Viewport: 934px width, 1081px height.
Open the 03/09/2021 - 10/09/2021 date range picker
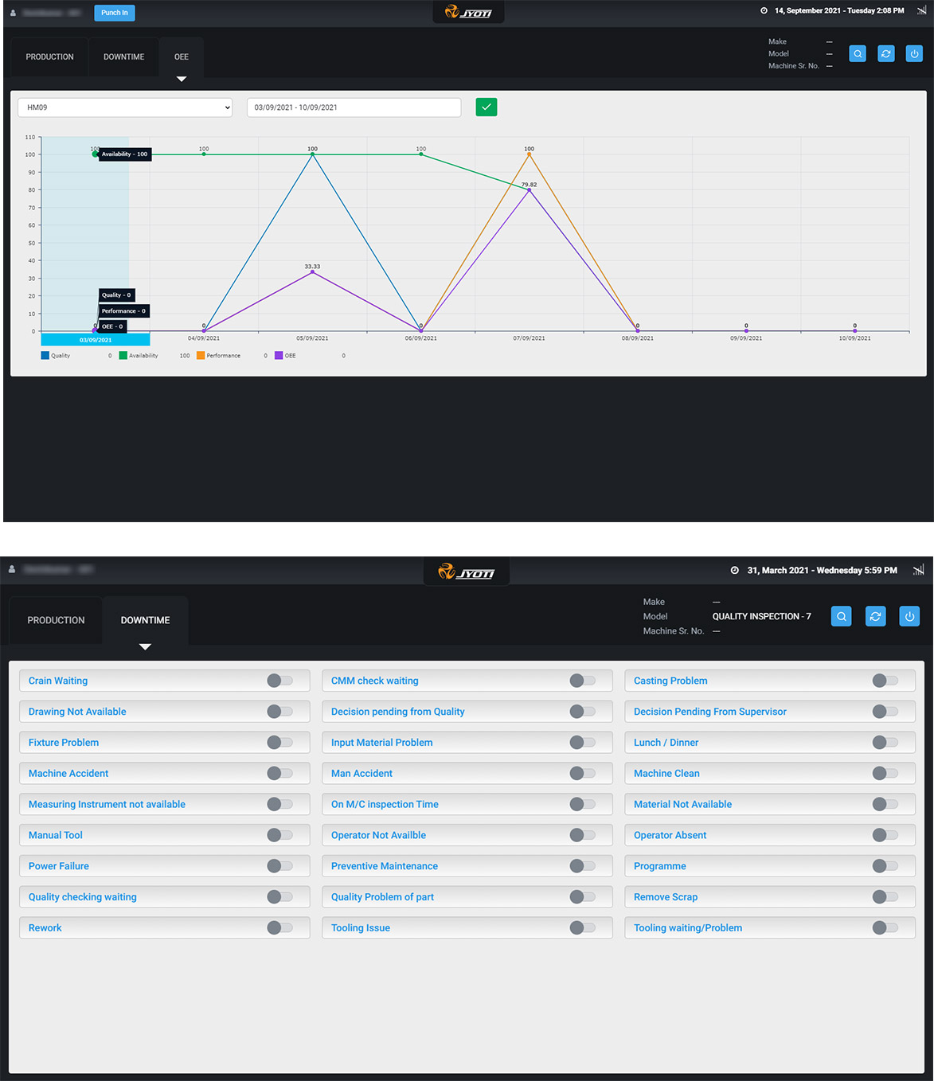click(x=354, y=107)
